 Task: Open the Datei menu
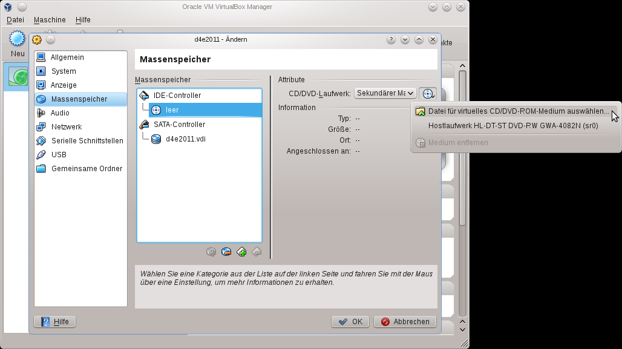16,20
